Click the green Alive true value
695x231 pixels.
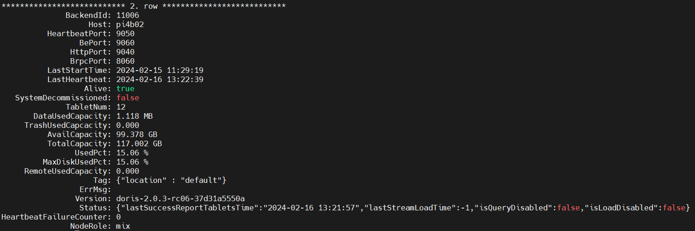click(125, 88)
